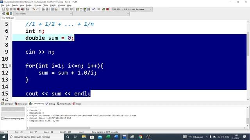
Task: Open File Explorer from the taskbar
Action: pyautogui.click(x=84, y=136)
